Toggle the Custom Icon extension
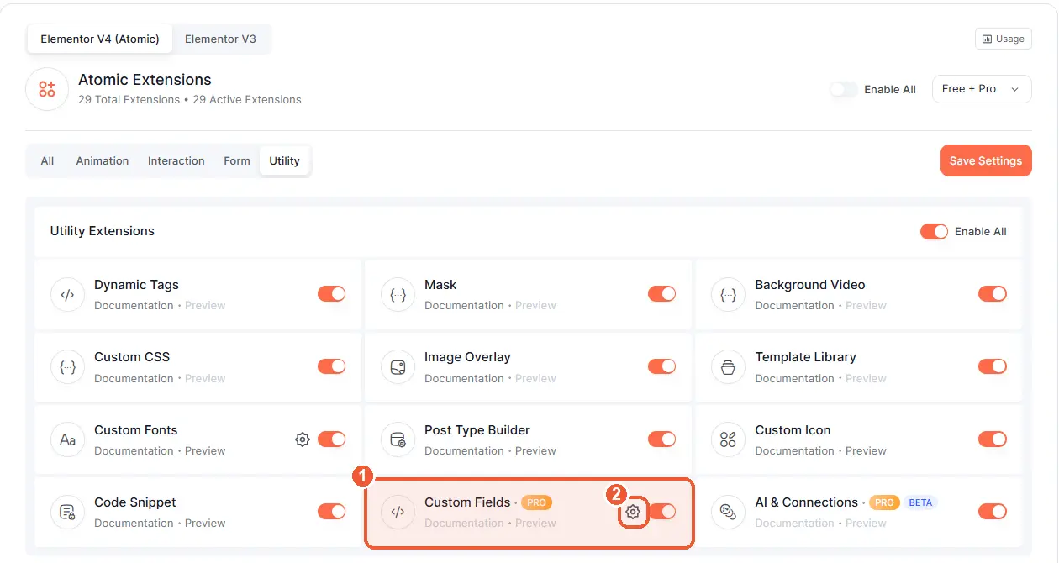 pos(992,439)
